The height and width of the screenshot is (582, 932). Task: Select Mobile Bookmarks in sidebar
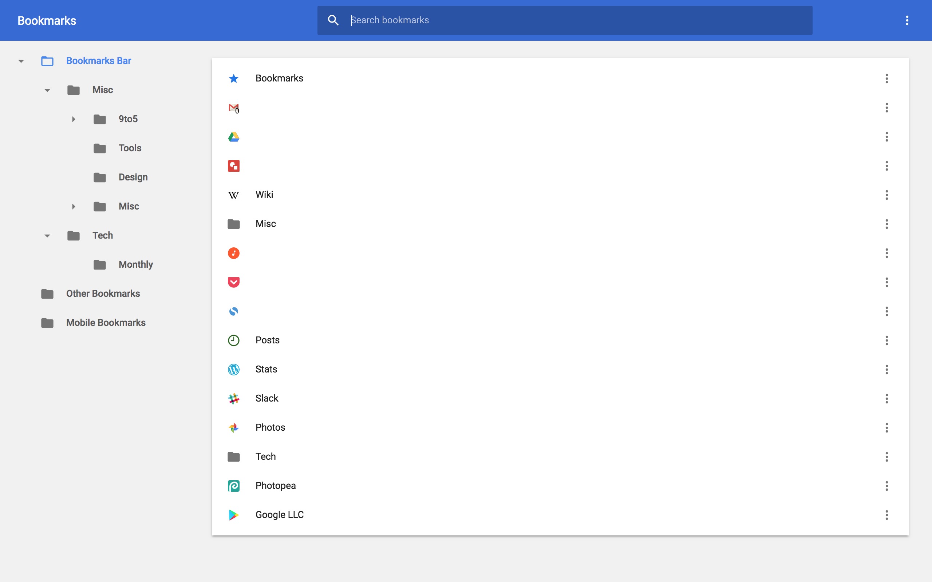coord(106,323)
